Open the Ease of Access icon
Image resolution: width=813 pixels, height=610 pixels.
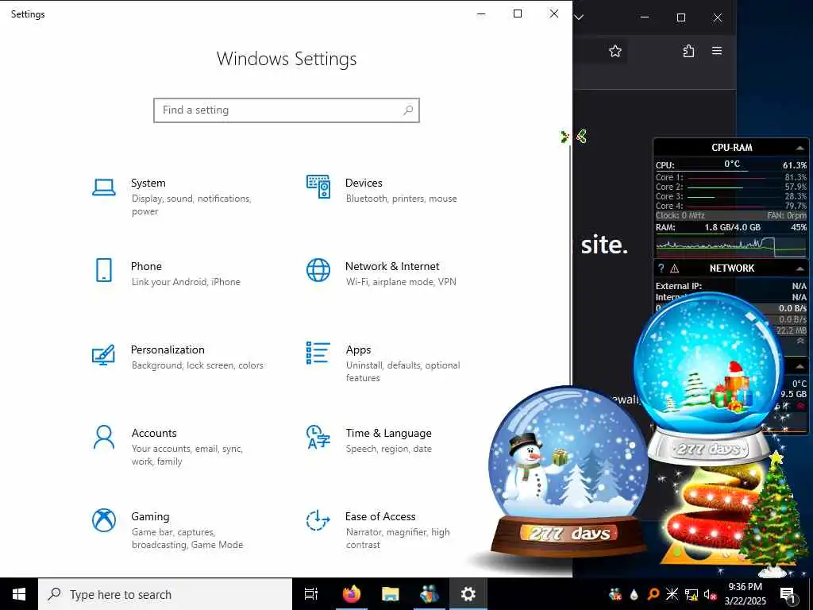tap(318, 520)
